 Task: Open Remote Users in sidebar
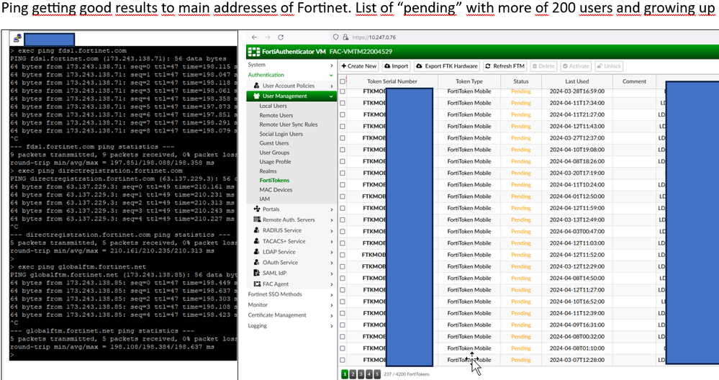(x=276, y=116)
